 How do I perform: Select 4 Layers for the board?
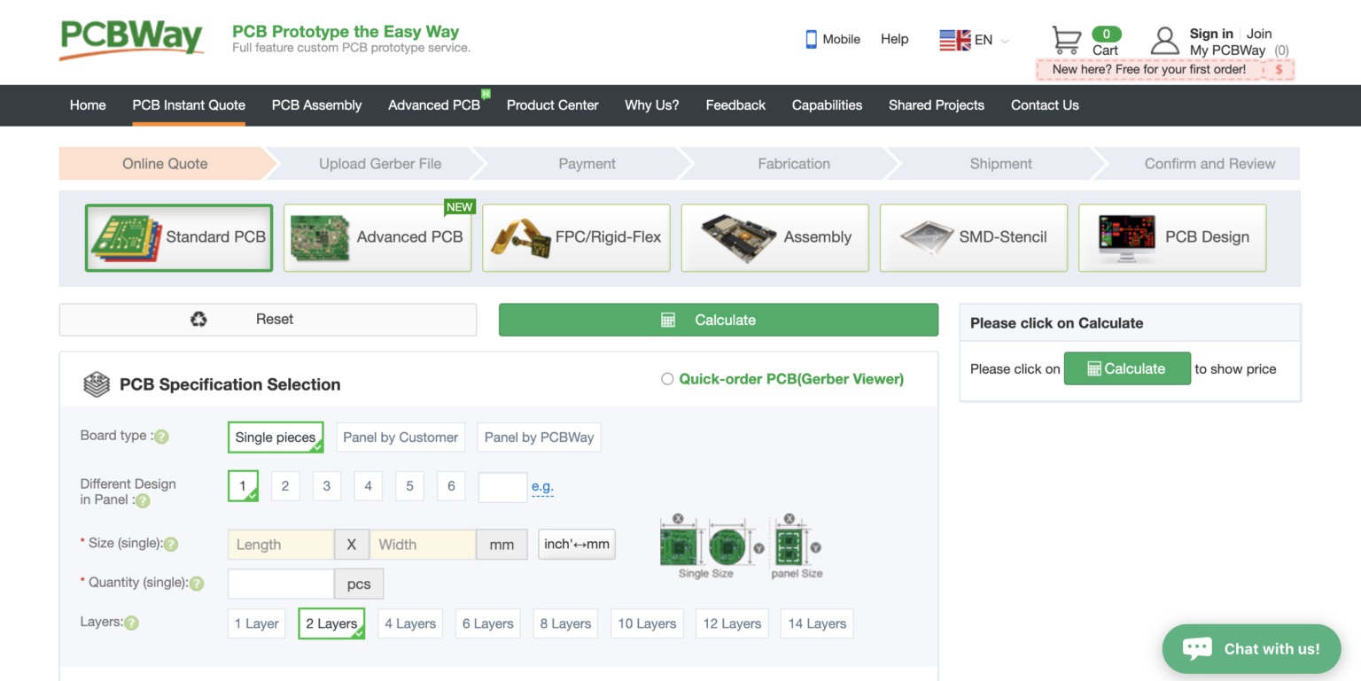409,623
